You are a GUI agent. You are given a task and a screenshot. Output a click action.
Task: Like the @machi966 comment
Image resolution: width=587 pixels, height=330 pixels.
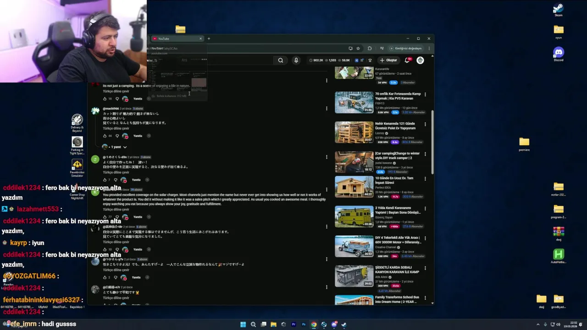[105, 136]
